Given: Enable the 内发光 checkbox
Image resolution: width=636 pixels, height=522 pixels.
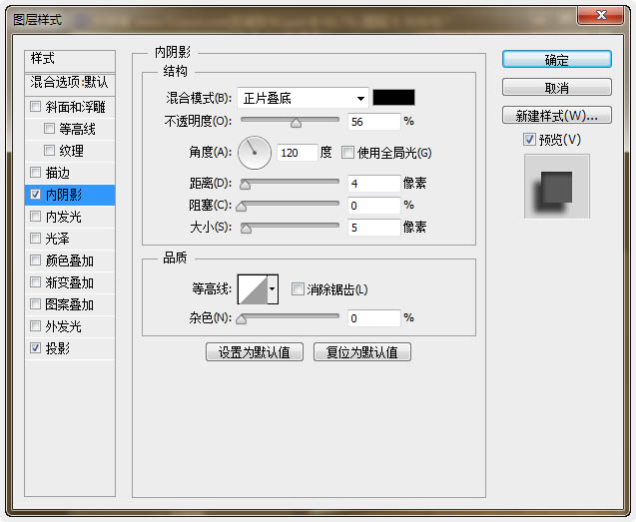Looking at the screenshot, I should (x=36, y=217).
